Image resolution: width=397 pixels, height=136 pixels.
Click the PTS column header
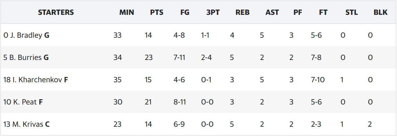tap(157, 12)
